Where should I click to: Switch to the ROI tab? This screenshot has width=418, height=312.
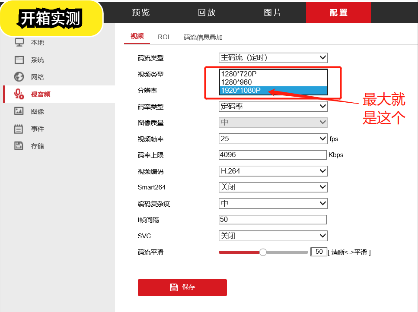click(163, 37)
